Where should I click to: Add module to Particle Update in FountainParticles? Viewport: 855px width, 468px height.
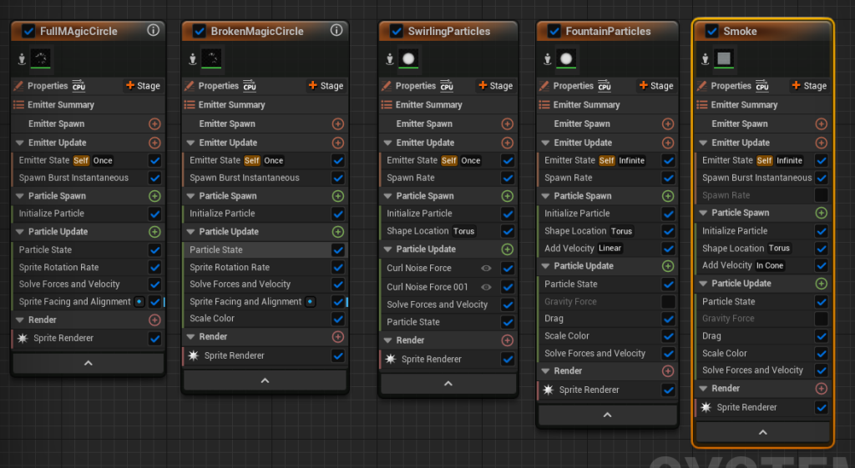668,266
